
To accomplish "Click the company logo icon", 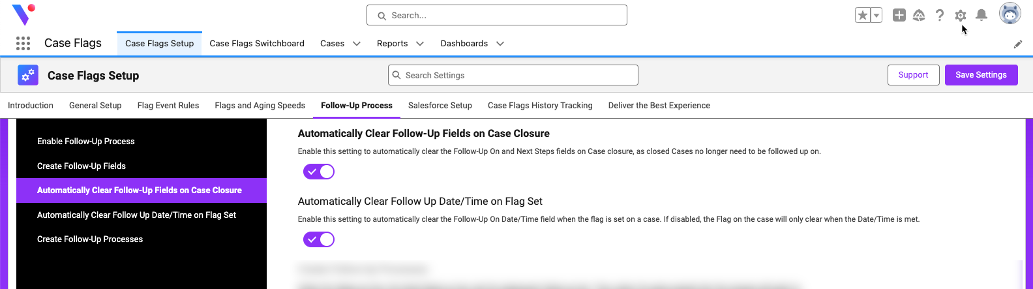I will point(23,14).
